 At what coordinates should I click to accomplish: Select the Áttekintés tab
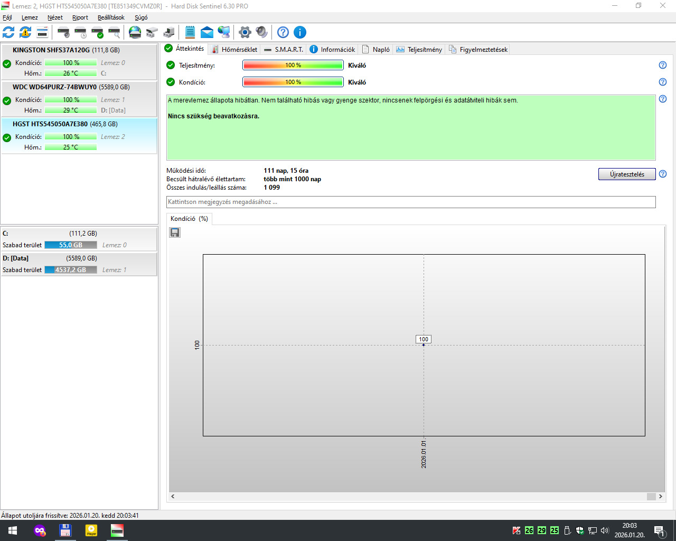tap(184, 49)
